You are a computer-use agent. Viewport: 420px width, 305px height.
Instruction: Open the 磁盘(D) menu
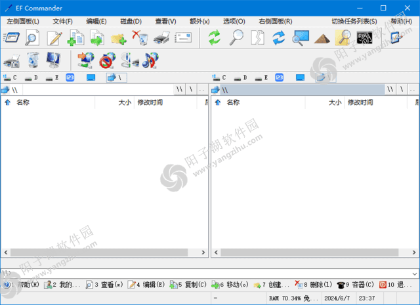tap(131, 22)
